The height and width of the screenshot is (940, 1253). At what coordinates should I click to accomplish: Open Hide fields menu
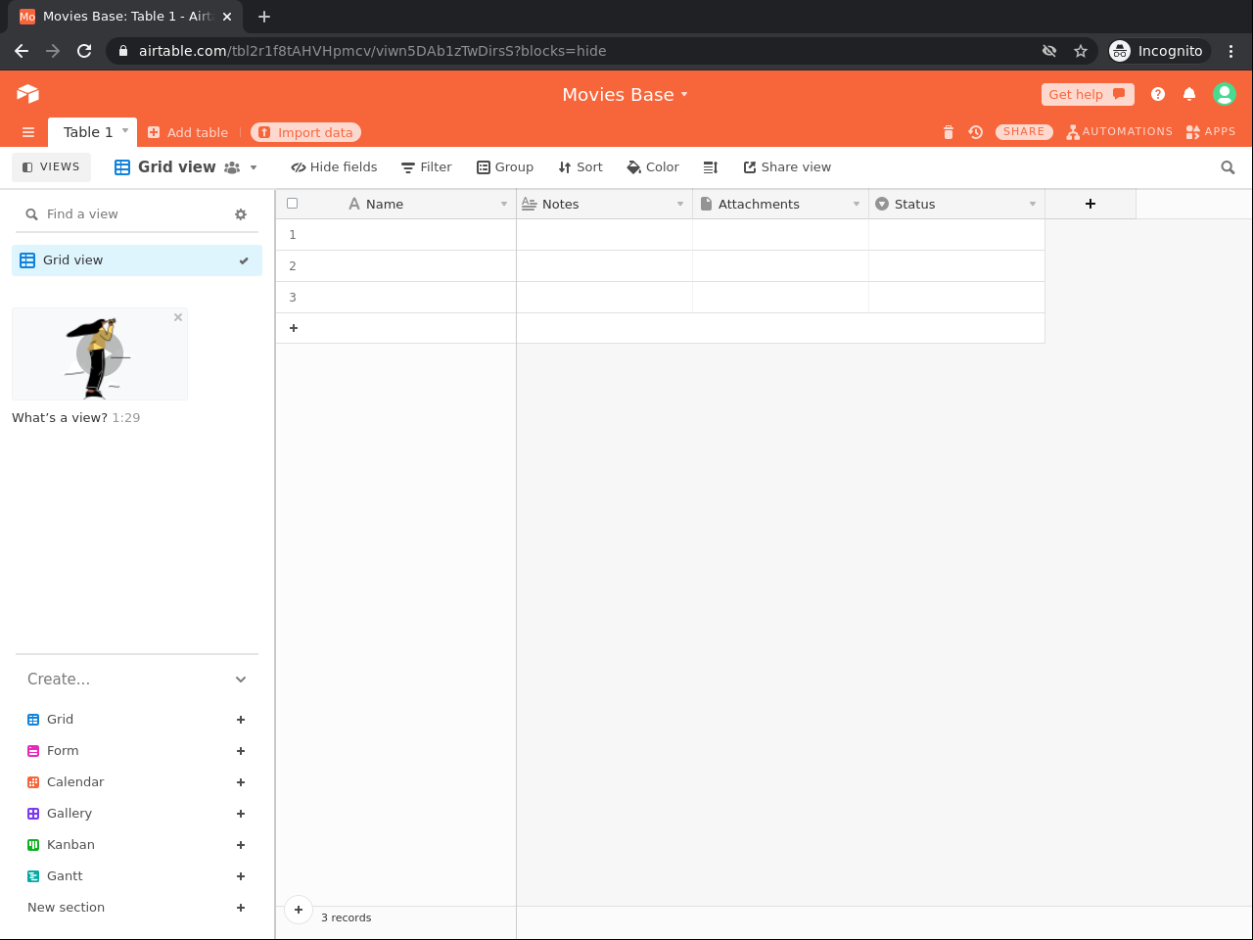pyautogui.click(x=334, y=167)
